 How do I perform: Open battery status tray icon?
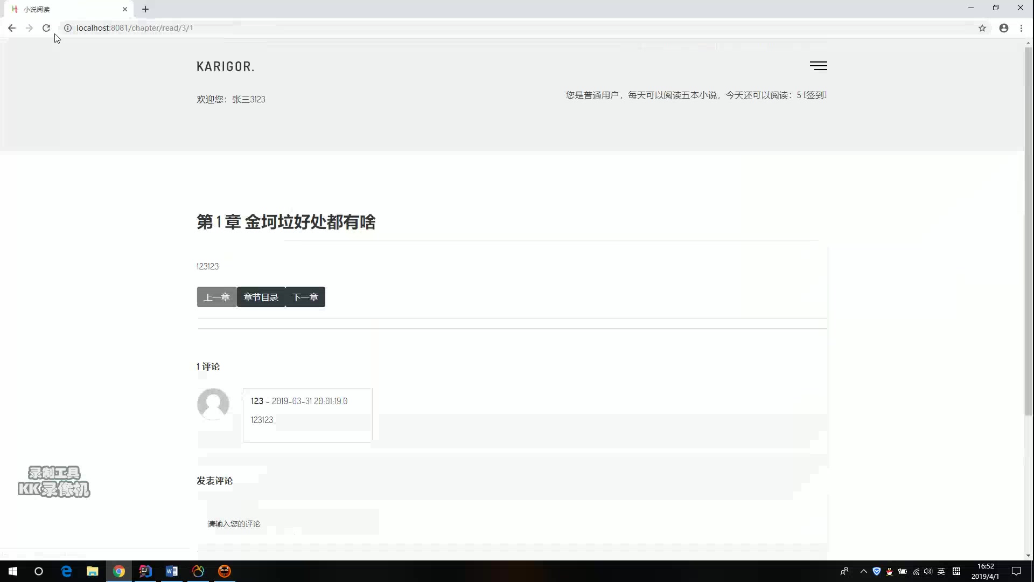coord(903,571)
